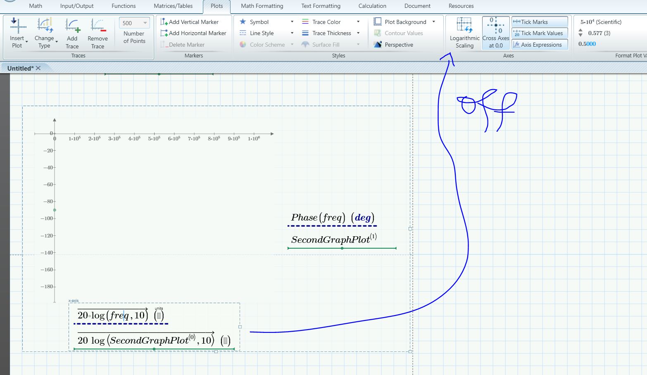647x375 pixels.
Task: Close the Untitled worksheet tab
Action: pos(38,68)
